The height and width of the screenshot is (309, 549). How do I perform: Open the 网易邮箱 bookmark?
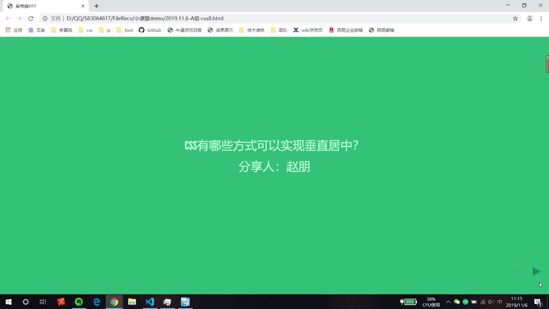point(381,30)
